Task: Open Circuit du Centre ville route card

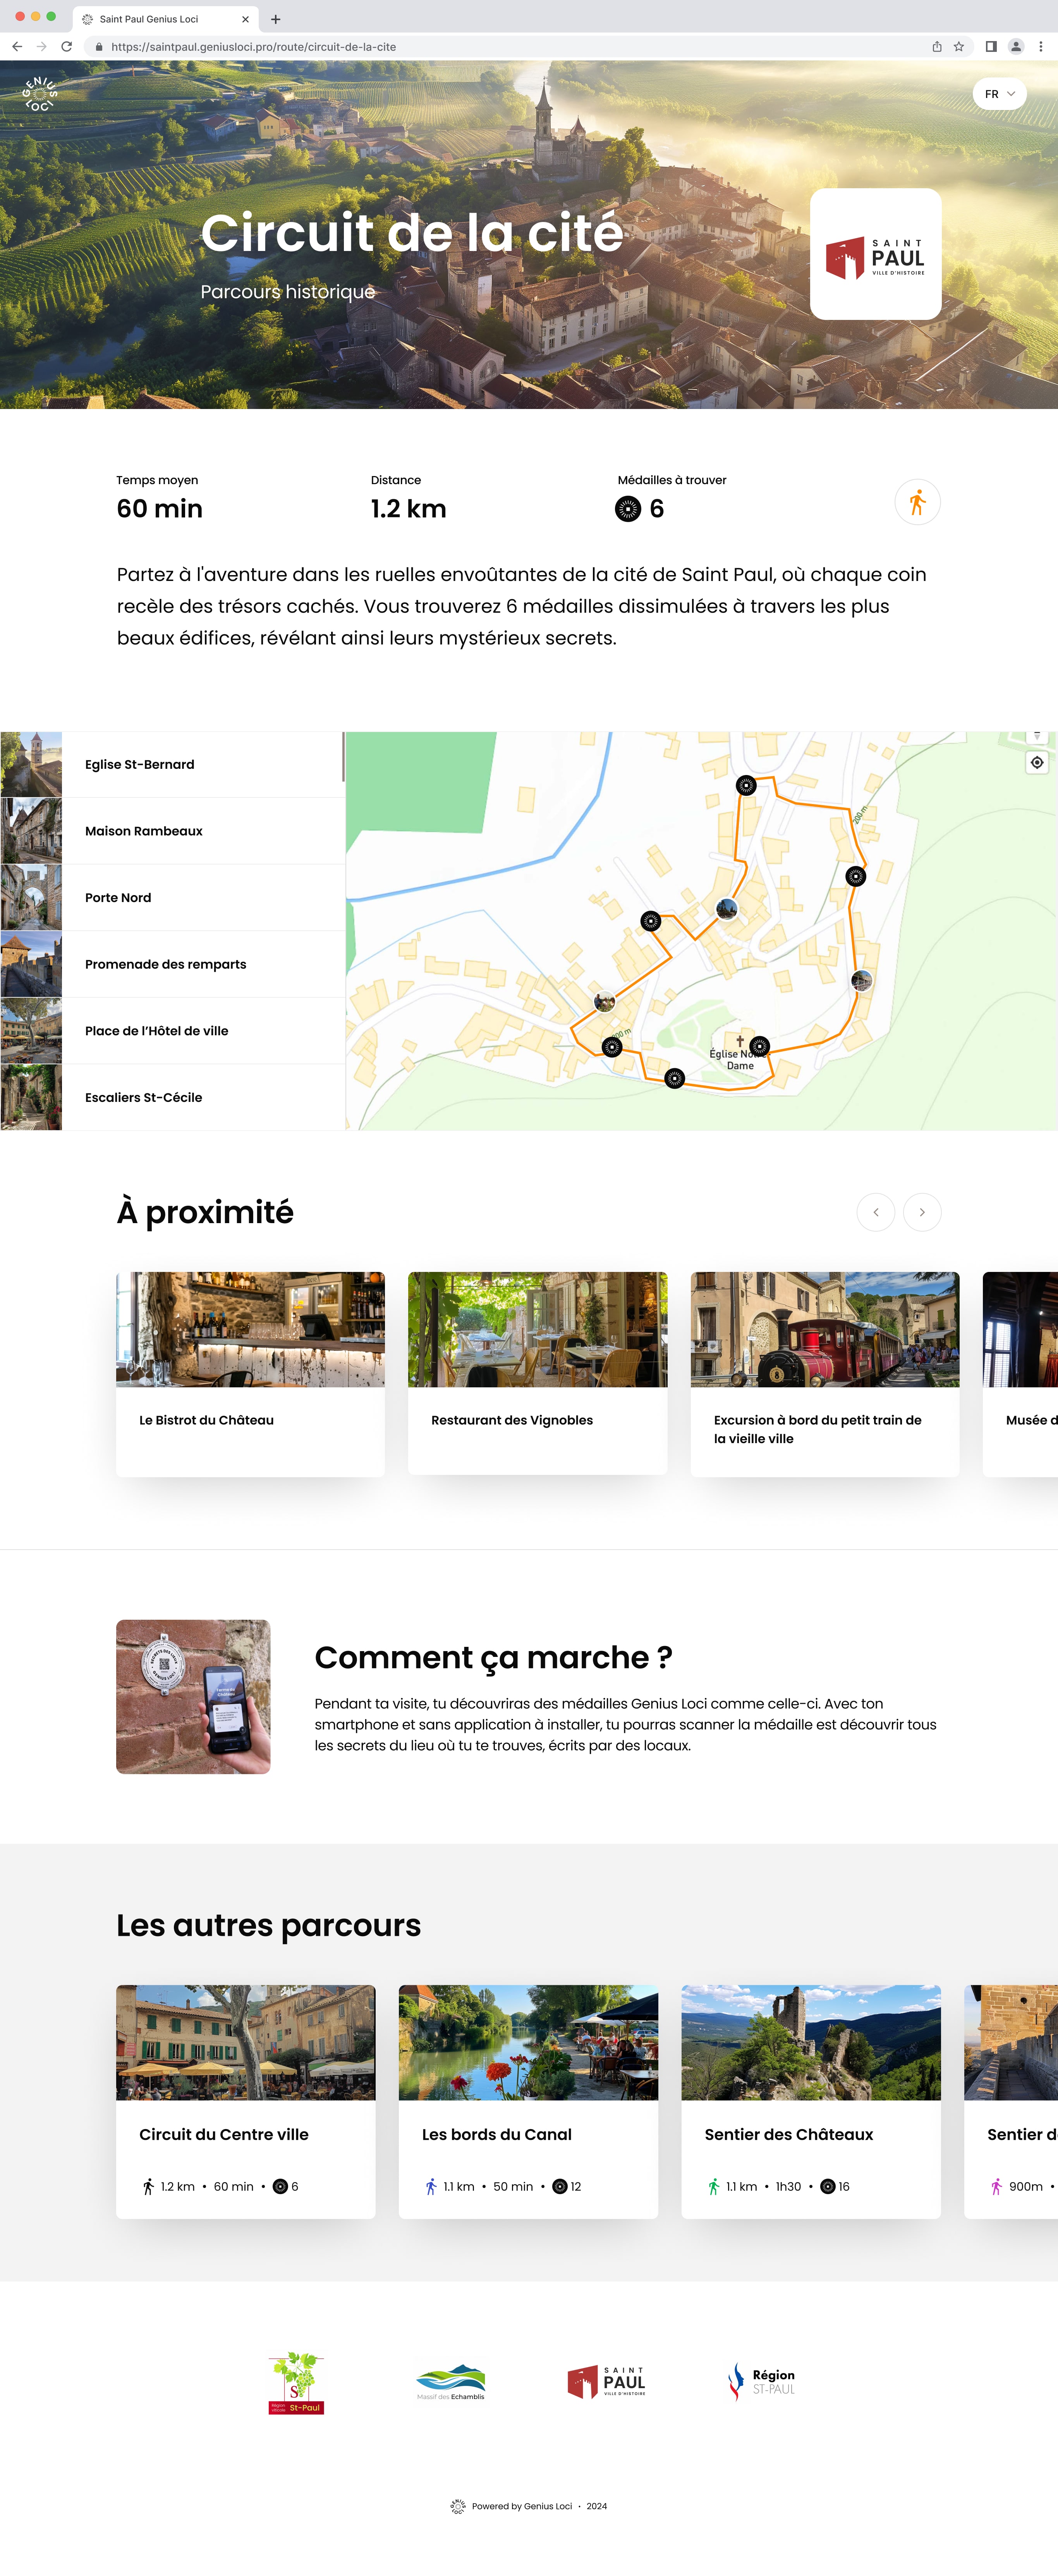Action: (245, 2101)
